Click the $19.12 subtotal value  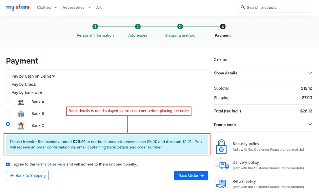pos(307,88)
